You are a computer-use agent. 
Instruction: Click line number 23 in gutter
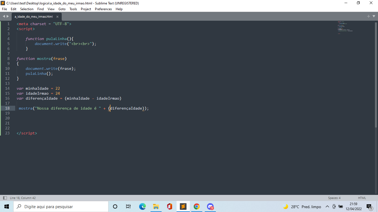click(7, 133)
